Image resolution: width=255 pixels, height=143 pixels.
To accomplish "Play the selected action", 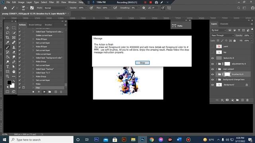I will [44, 92].
